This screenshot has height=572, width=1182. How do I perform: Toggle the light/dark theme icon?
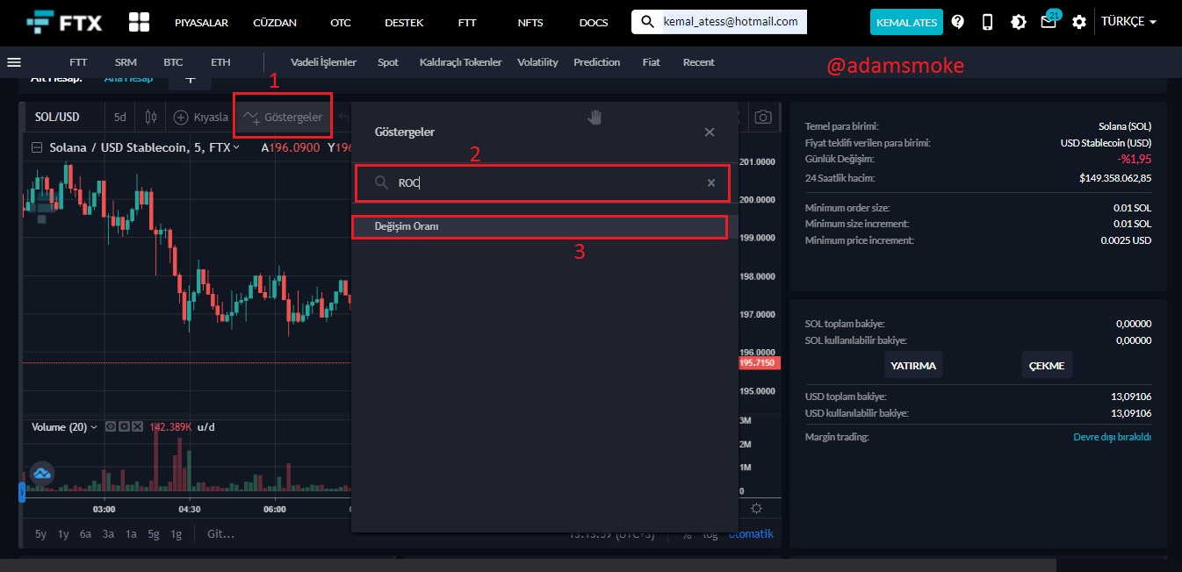(x=1018, y=22)
